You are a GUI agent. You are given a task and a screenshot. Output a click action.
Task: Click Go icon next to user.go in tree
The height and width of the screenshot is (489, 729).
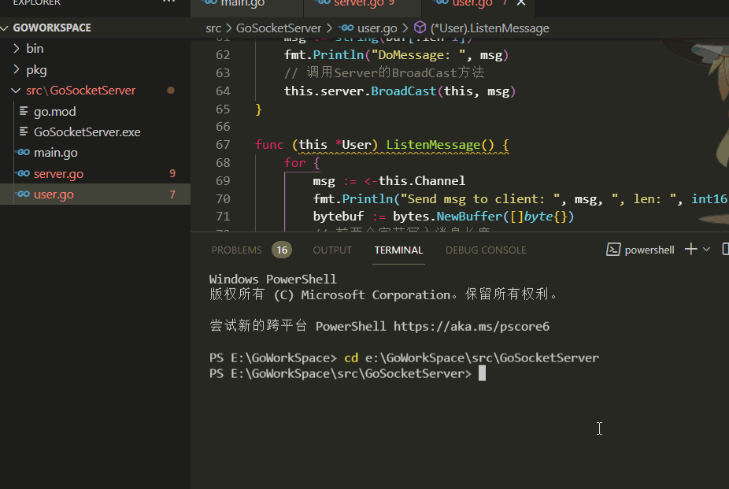coord(23,194)
